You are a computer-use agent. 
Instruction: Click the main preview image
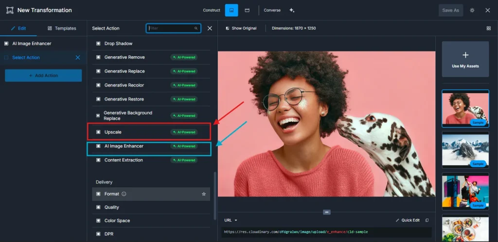point(326,124)
